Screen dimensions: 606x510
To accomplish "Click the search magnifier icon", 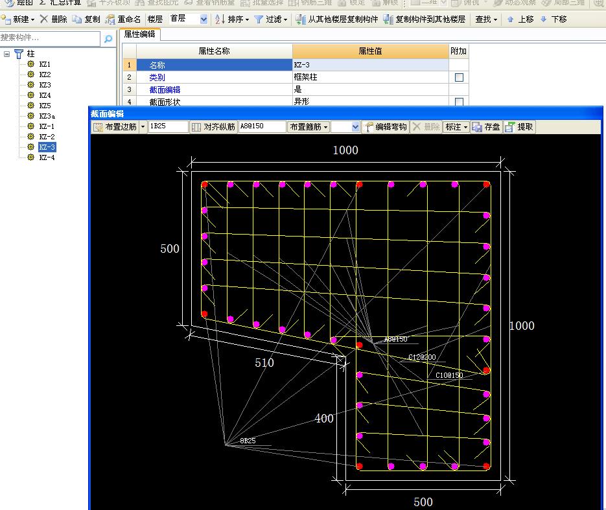I will pos(108,38).
